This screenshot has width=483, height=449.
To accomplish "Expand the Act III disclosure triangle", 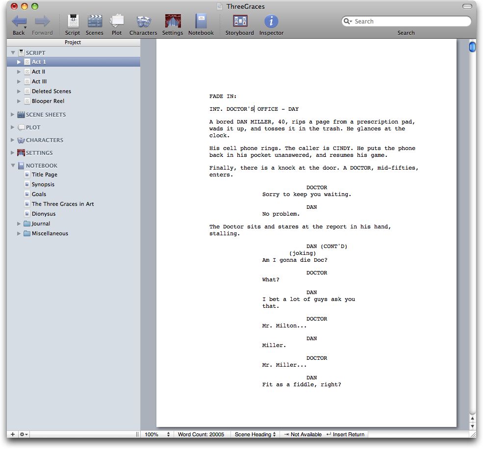I will pyautogui.click(x=19, y=81).
